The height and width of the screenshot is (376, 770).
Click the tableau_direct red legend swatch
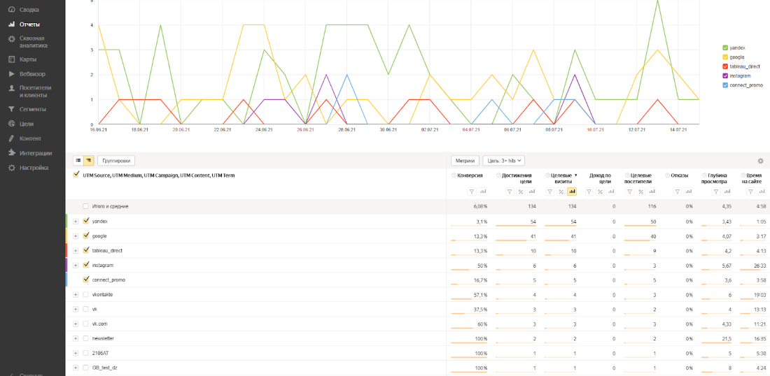724,66
